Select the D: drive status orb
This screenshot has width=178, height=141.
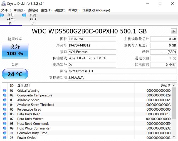click(x=2, y=15)
